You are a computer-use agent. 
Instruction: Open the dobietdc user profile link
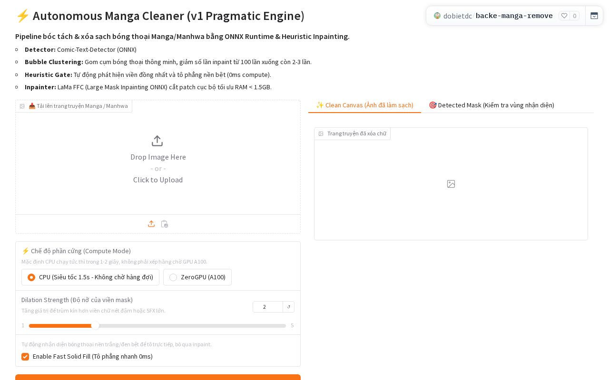click(458, 16)
